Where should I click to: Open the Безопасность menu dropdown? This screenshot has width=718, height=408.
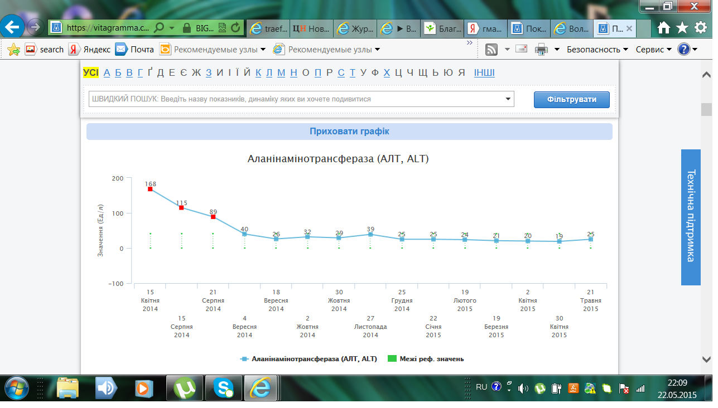click(x=597, y=50)
